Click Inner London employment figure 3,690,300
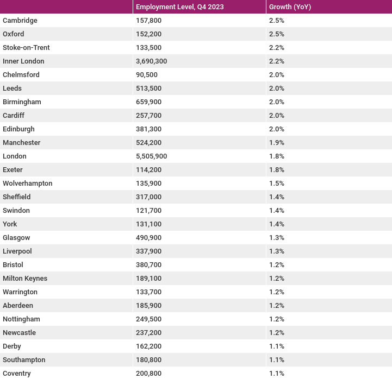 (x=152, y=61)
